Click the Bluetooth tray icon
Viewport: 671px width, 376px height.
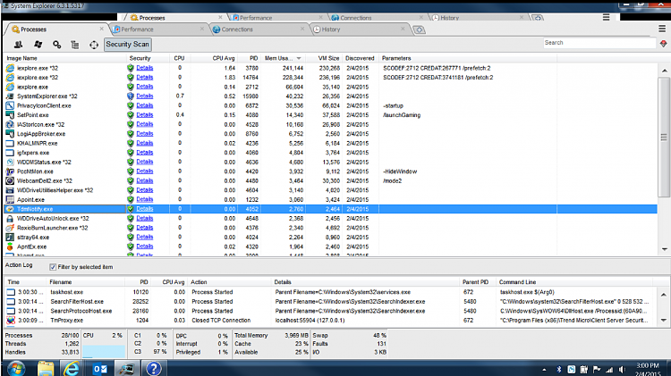click(x=558, y=369)
